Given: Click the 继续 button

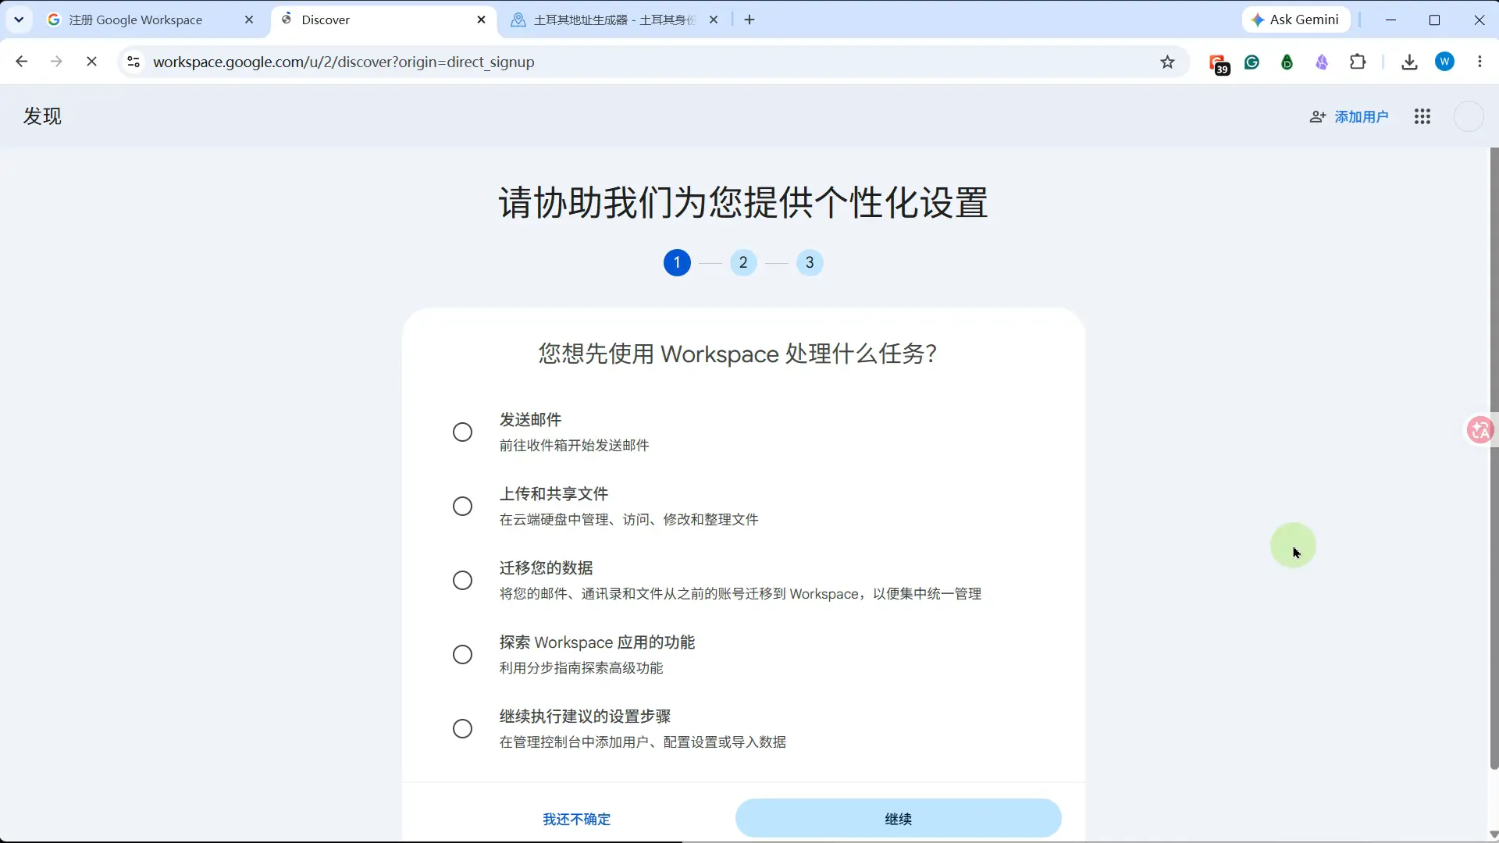Looking at the screenshot, I should pos(898,819).
